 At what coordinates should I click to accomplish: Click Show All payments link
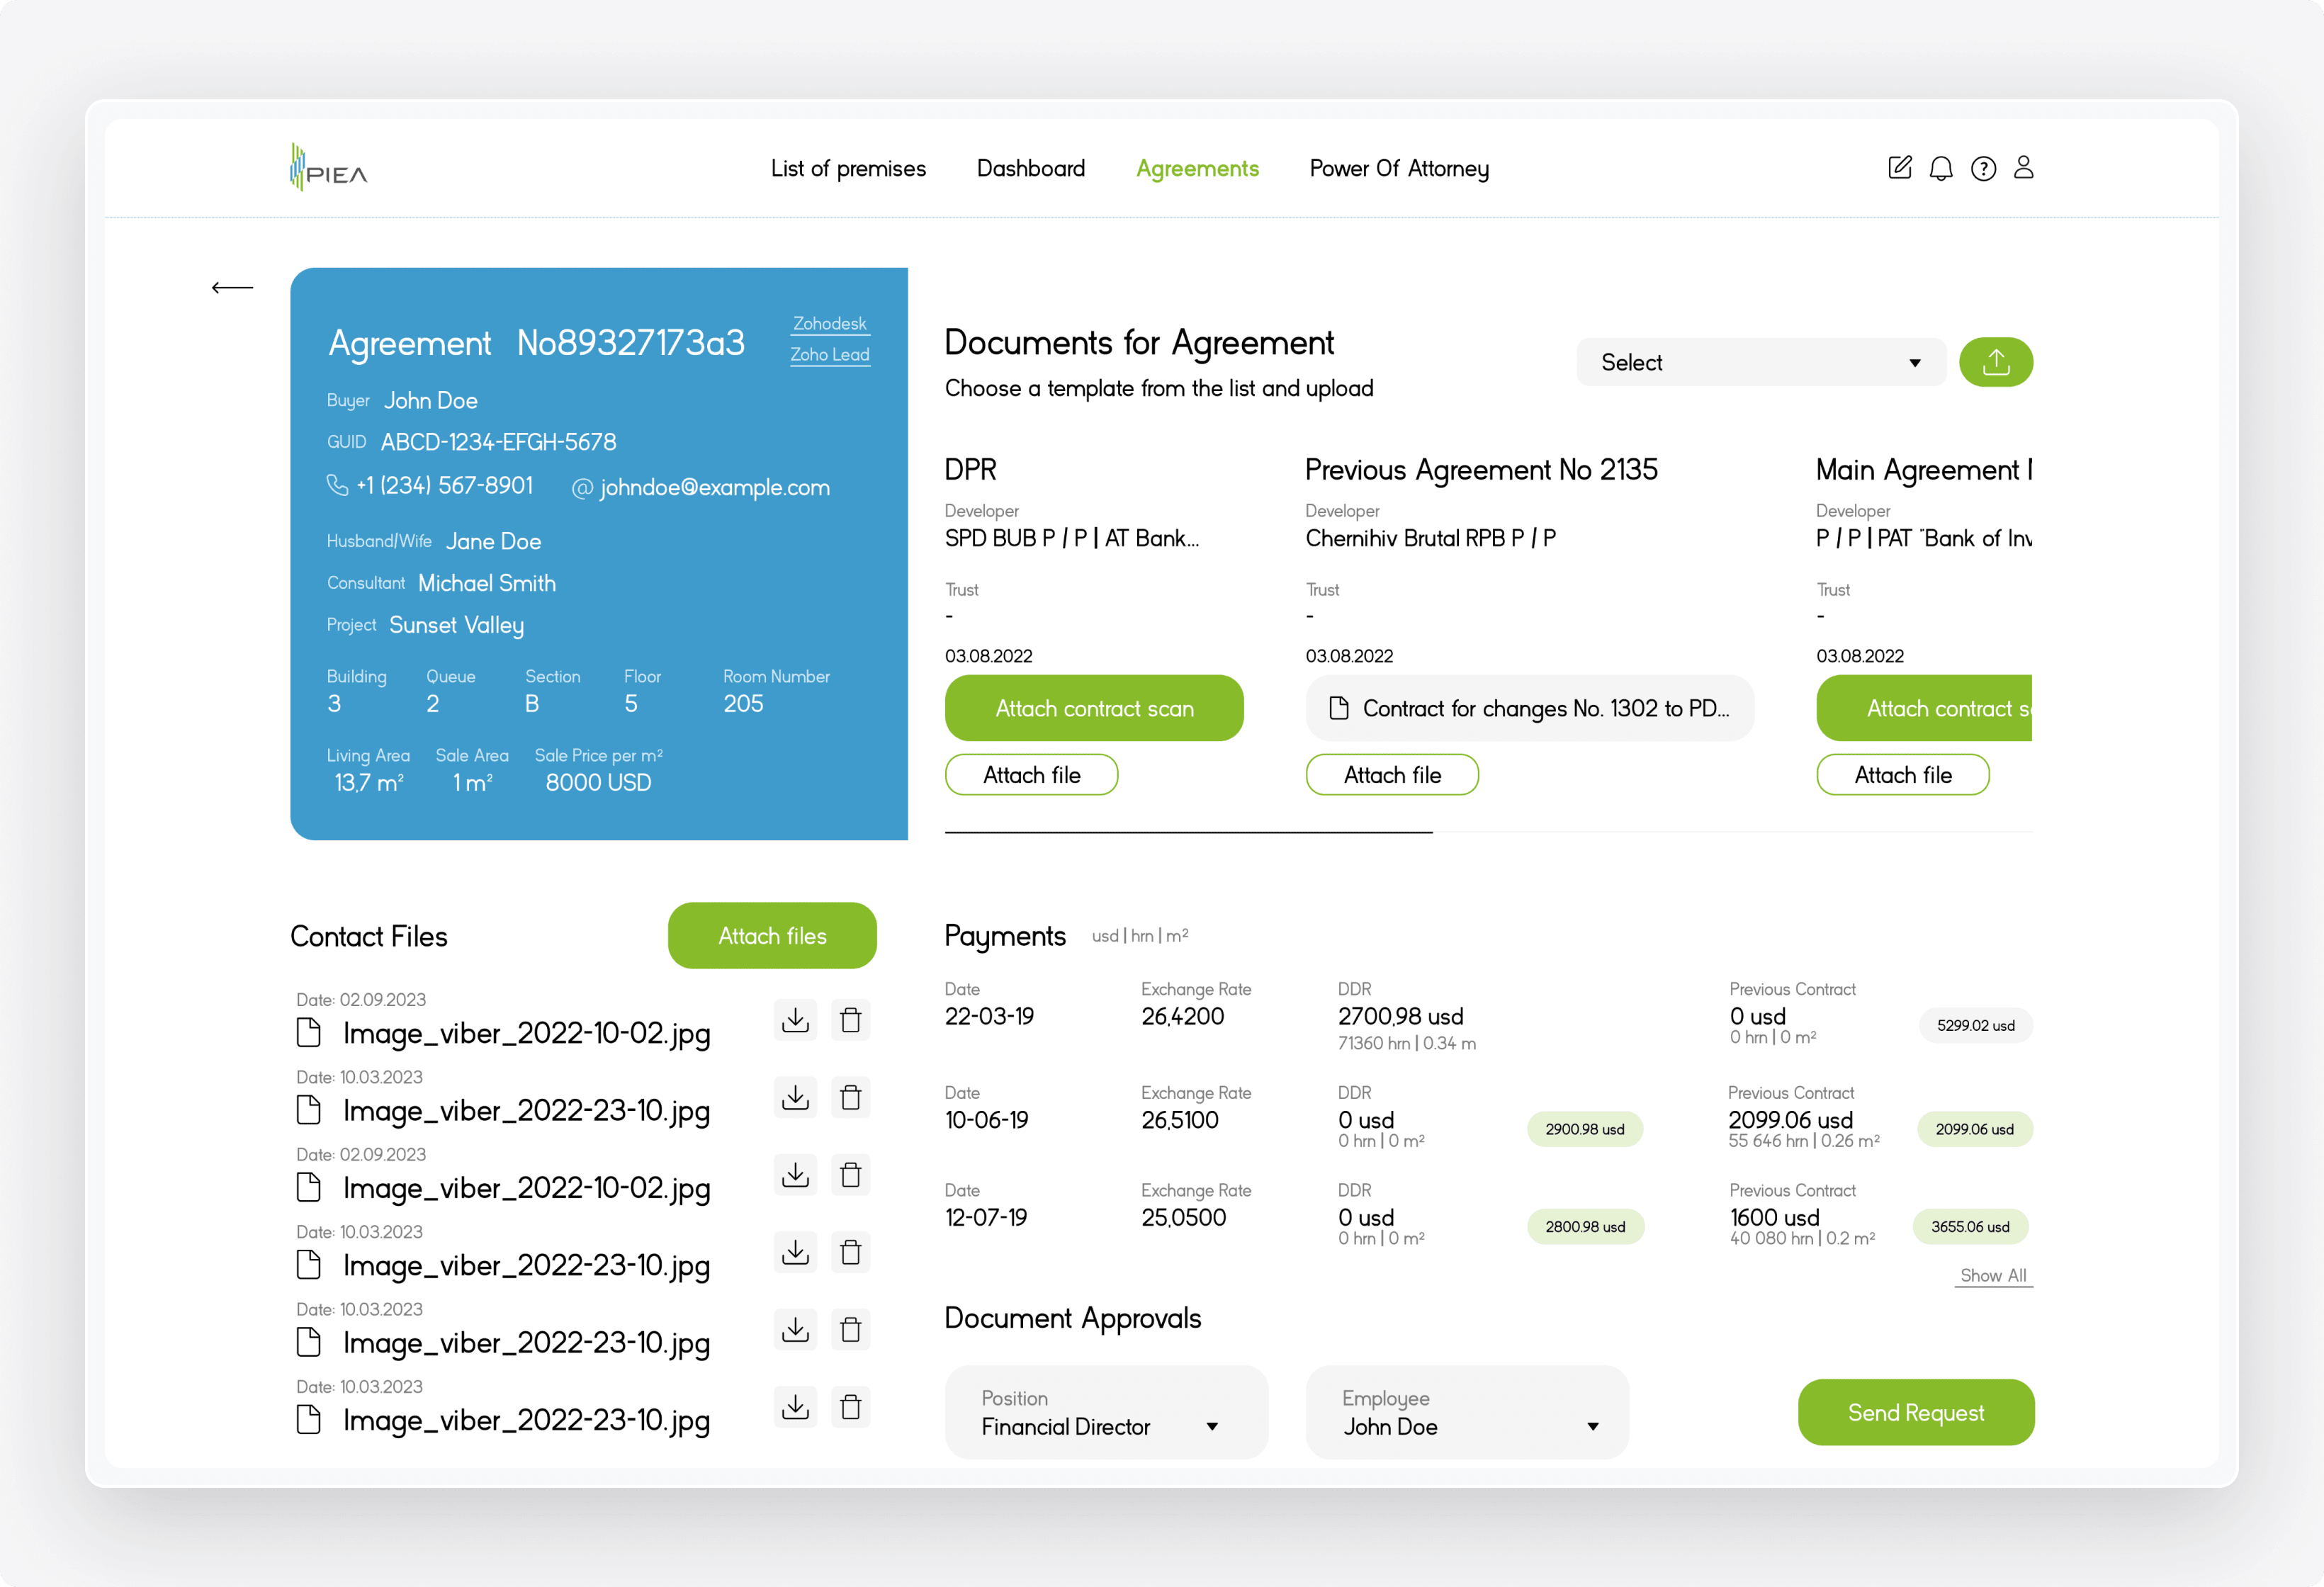1993,1276
